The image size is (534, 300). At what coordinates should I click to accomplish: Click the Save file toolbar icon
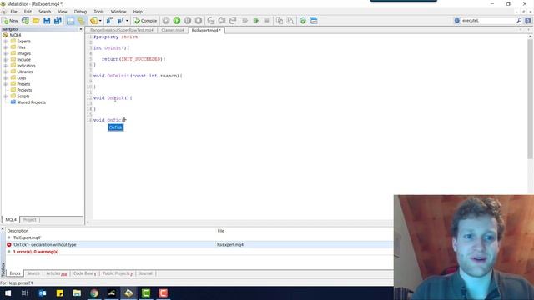click(47, 21)
